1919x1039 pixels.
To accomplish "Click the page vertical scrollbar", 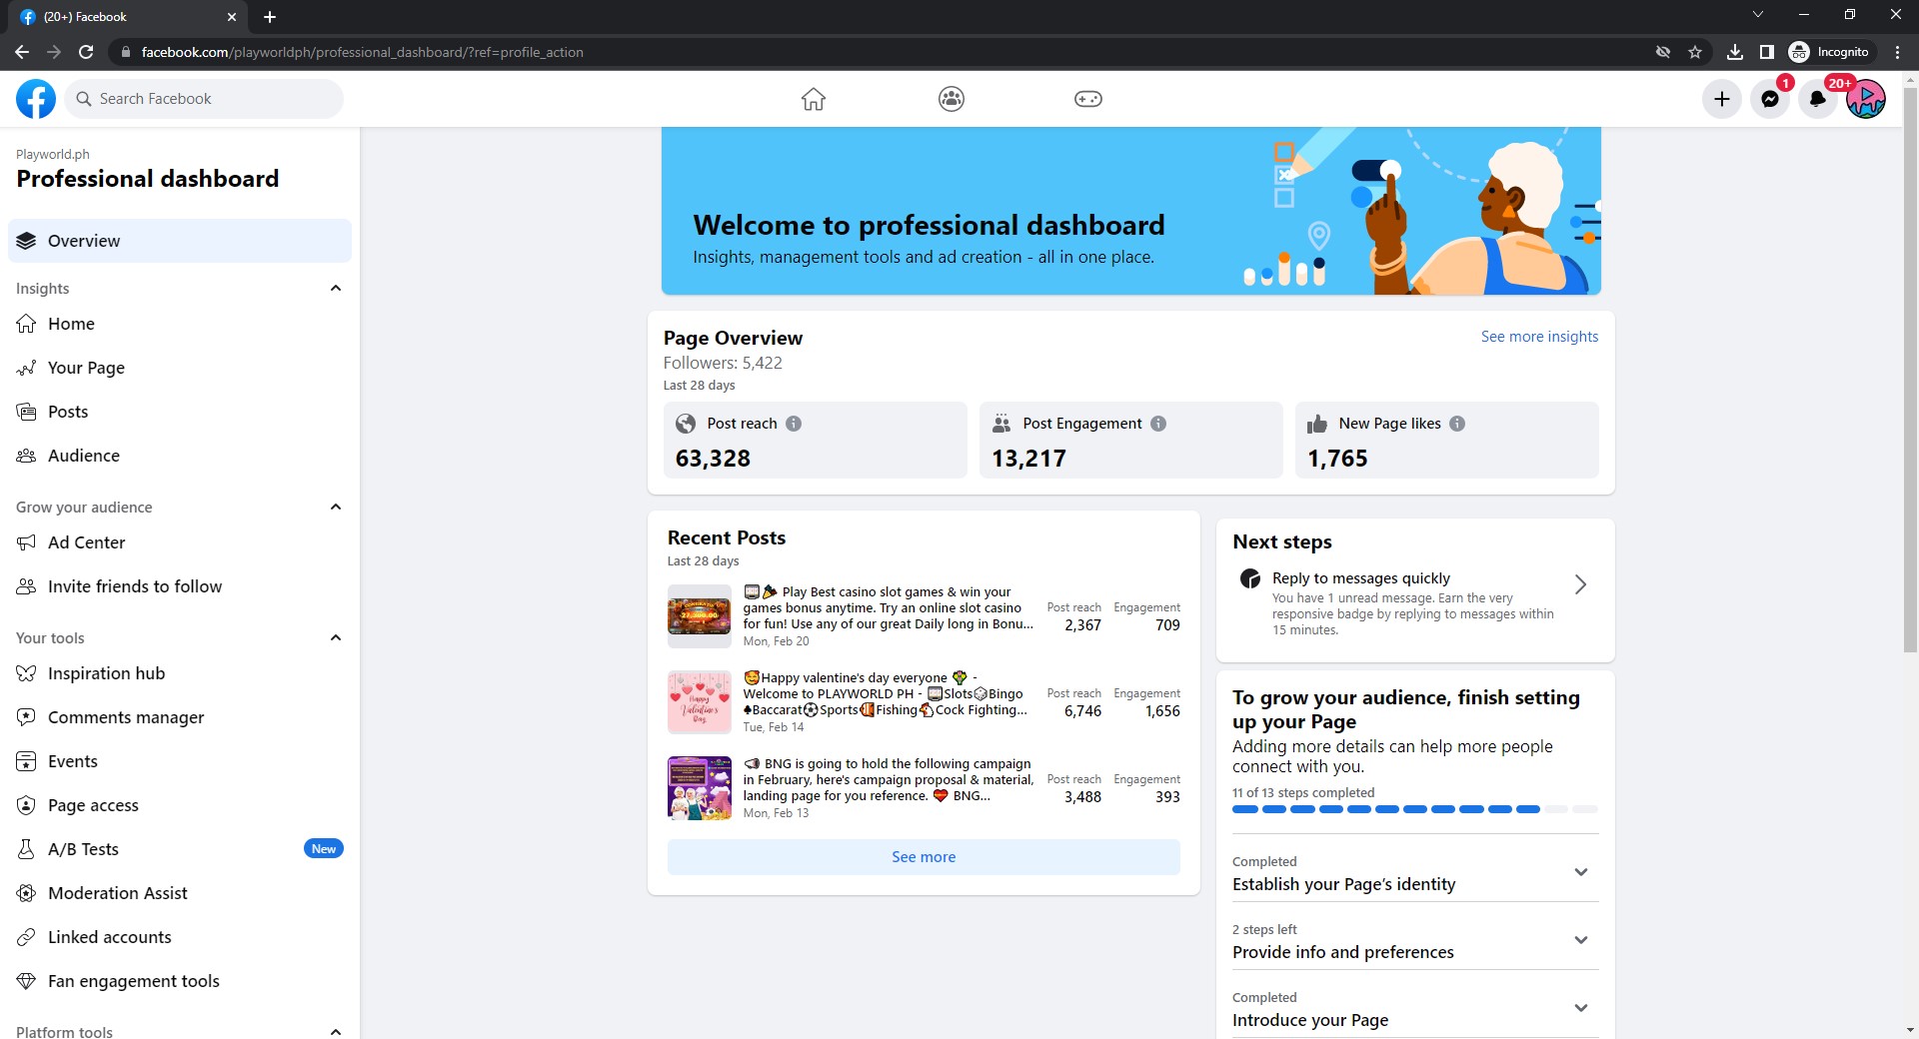I will tap(1910, 370).
